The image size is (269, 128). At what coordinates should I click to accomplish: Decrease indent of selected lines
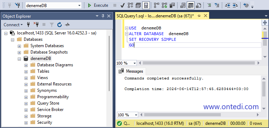click(228, 5)
